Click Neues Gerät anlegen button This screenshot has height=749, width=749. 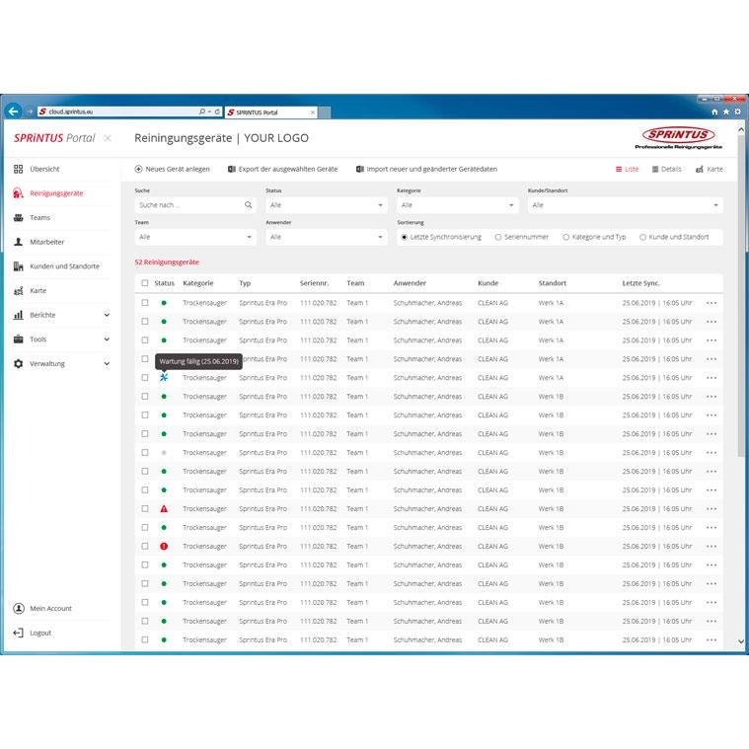[x=172, y=169]
